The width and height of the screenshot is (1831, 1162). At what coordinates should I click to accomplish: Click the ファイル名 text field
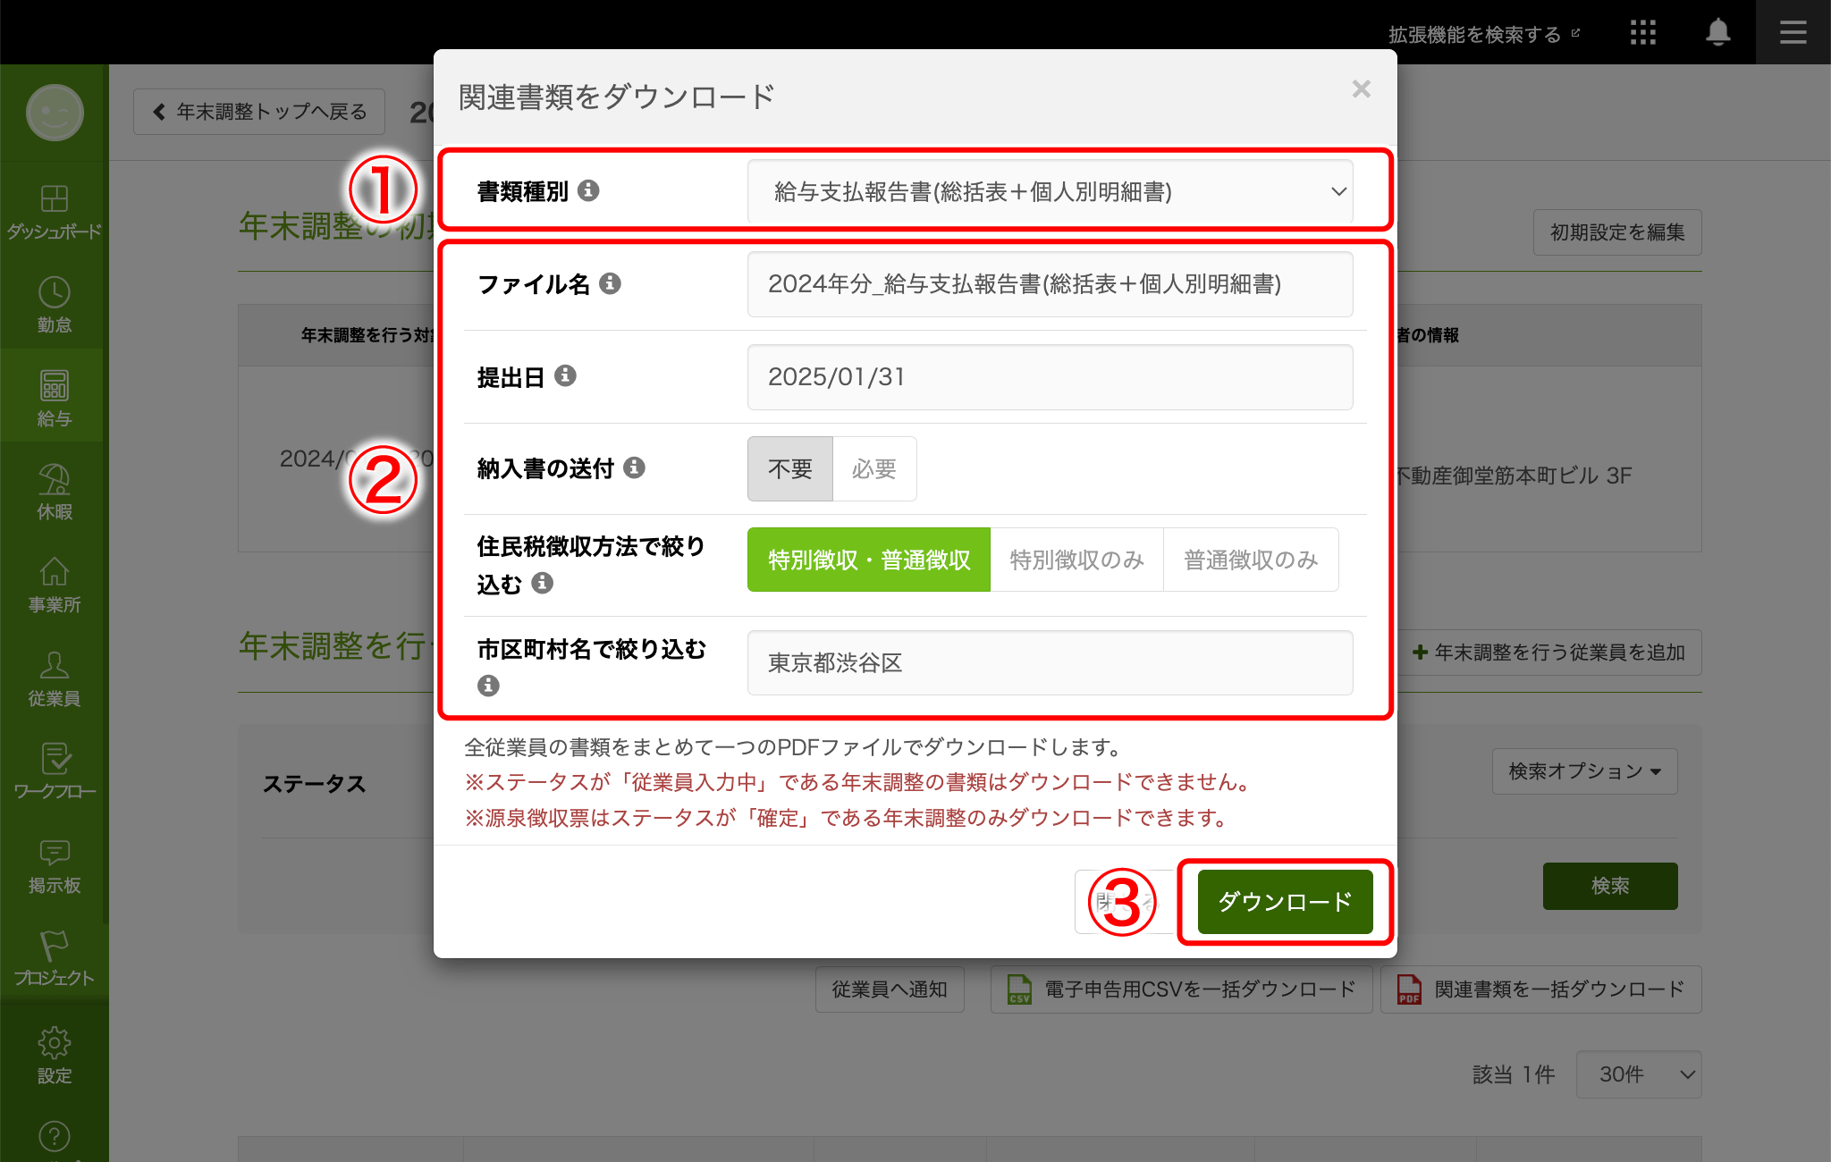1050,284
